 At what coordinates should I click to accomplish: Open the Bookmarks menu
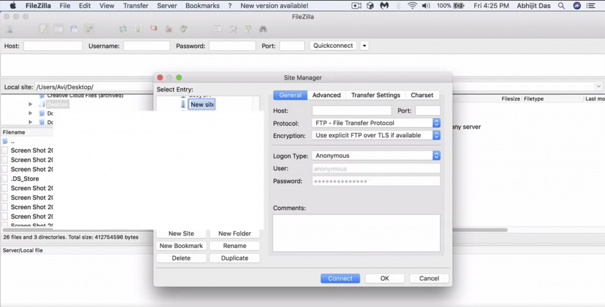tap(202, 6)
